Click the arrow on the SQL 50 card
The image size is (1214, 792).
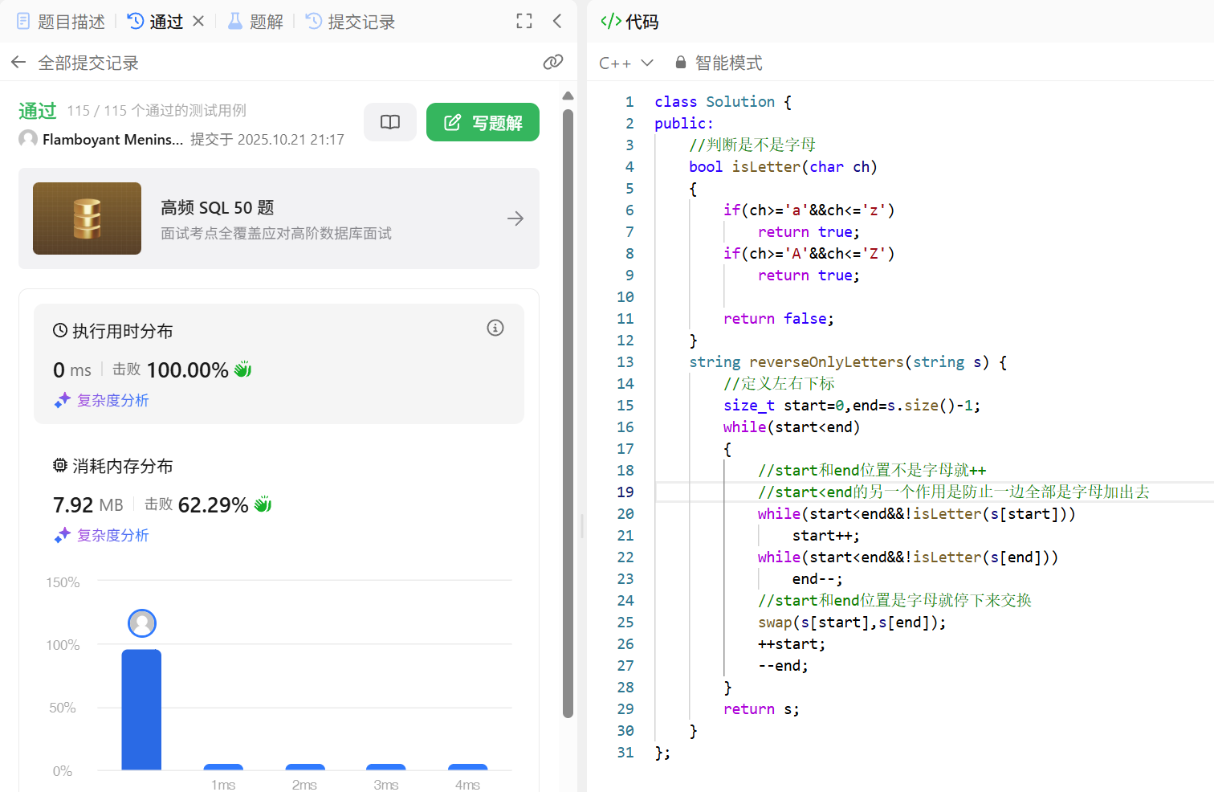(515, 218)
